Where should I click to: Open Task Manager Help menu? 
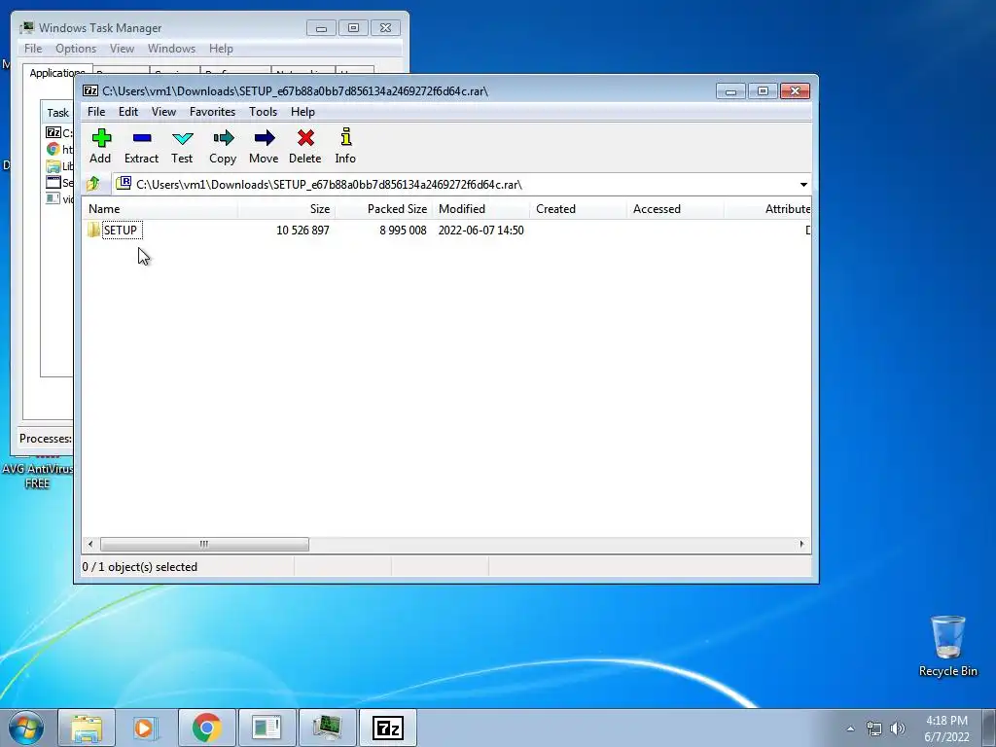click(x=221, y=49)
